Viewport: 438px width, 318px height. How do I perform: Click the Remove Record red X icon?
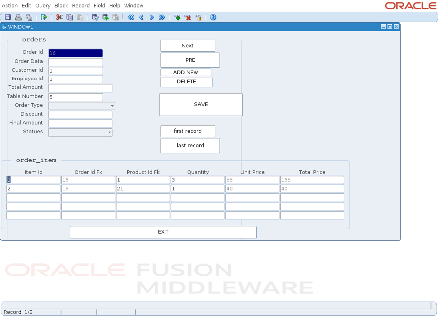pos(188,17)
